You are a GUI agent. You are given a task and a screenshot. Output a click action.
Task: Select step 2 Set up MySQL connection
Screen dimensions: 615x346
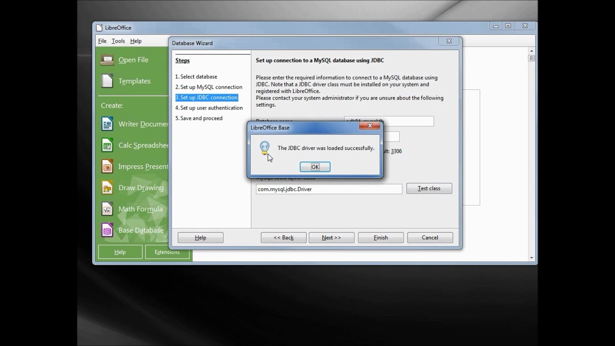pos(209,87)
